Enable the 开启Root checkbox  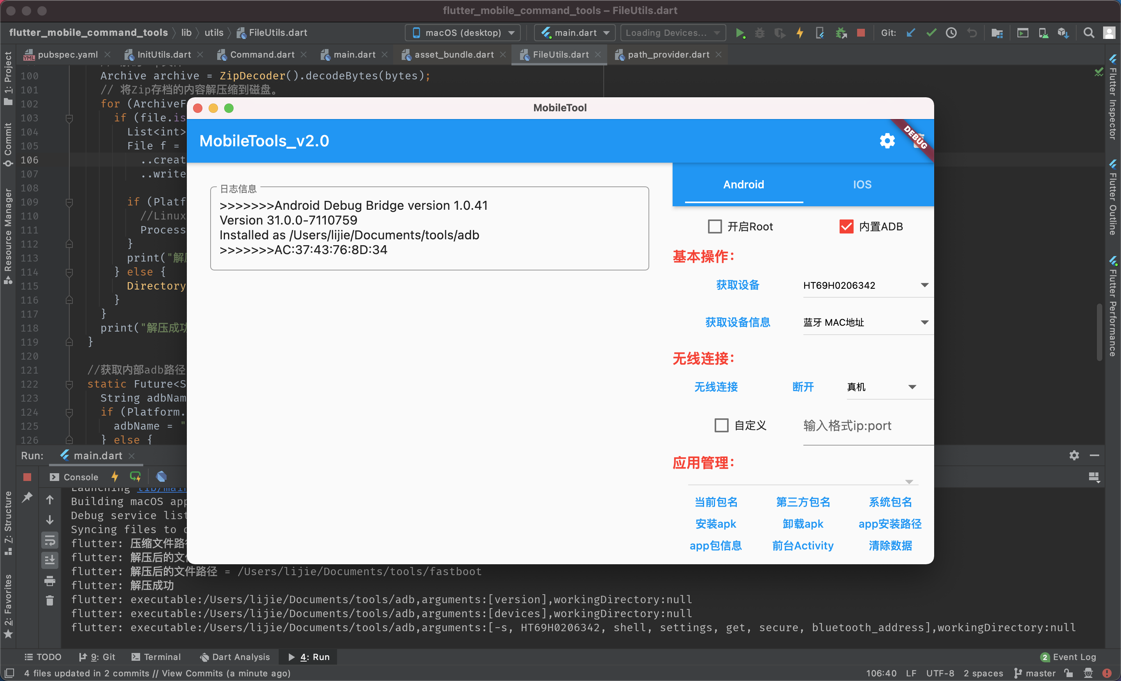(x=715, y=226)
